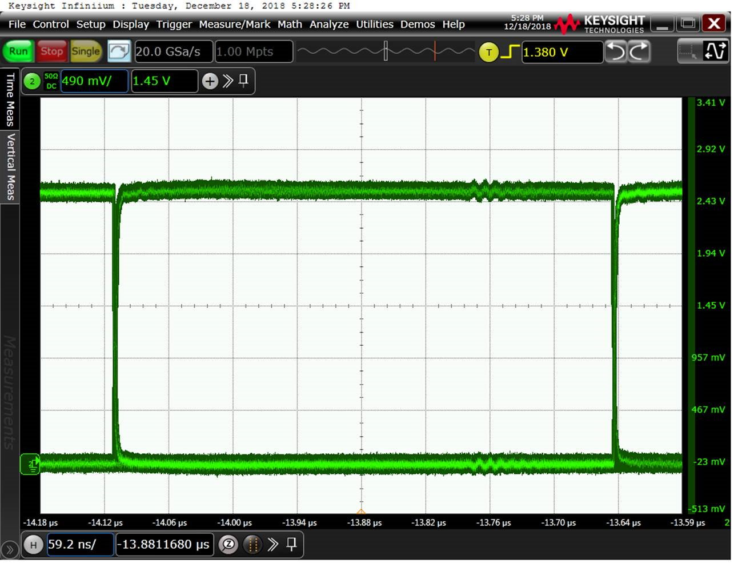Pin the channel 2 setup popup
The height and width of the screenshot is (567, 738).
point(243,81)
